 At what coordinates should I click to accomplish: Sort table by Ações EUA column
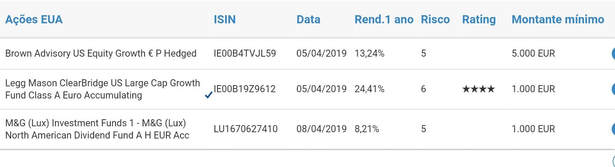pyautogui.click(x=34, y=20)
